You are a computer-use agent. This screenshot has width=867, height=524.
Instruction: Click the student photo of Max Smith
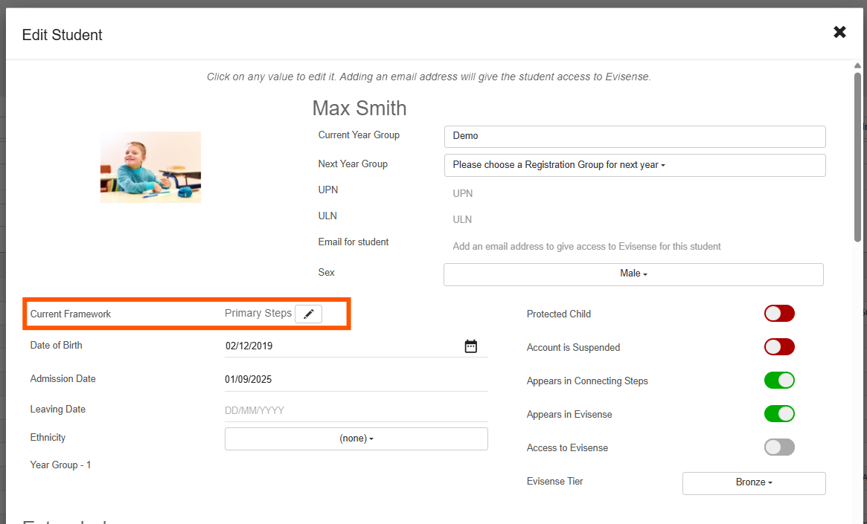point(150,166)
